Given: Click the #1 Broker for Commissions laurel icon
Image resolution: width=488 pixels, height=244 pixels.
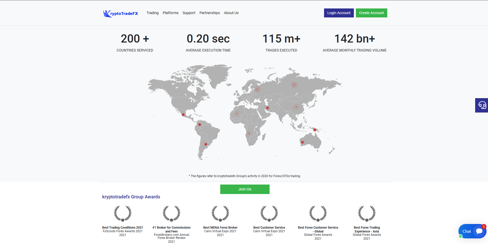Looking at the screenshot, I should [171, 213].
